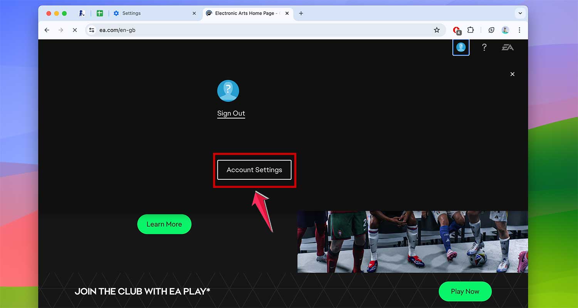
Task: Open the Chrome profile avatar
Action: [505, 30]
